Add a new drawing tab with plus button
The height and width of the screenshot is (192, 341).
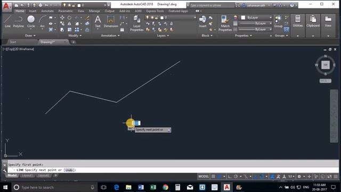coord(74,42)
